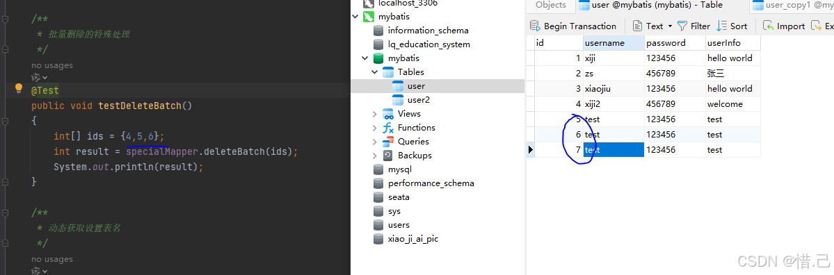Screen dimensions: 834x275
Task: Select the user @mybatis (mybatis) - Table tab
Action: (657, 6)
